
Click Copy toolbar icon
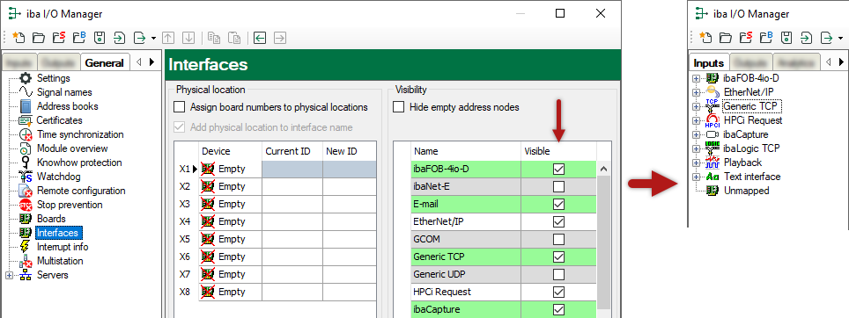214,38
